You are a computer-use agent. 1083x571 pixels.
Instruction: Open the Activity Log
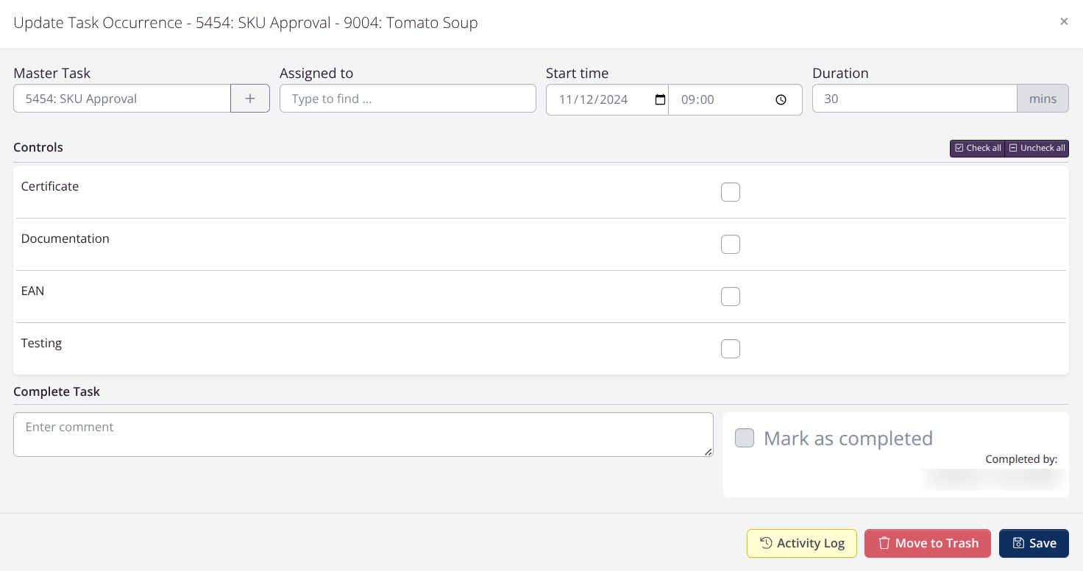[802, 543]
